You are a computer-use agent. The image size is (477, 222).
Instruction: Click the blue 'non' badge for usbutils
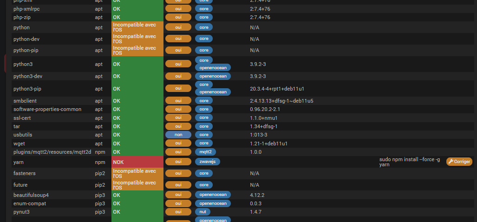pyautogui.click(x=178, y=135)
